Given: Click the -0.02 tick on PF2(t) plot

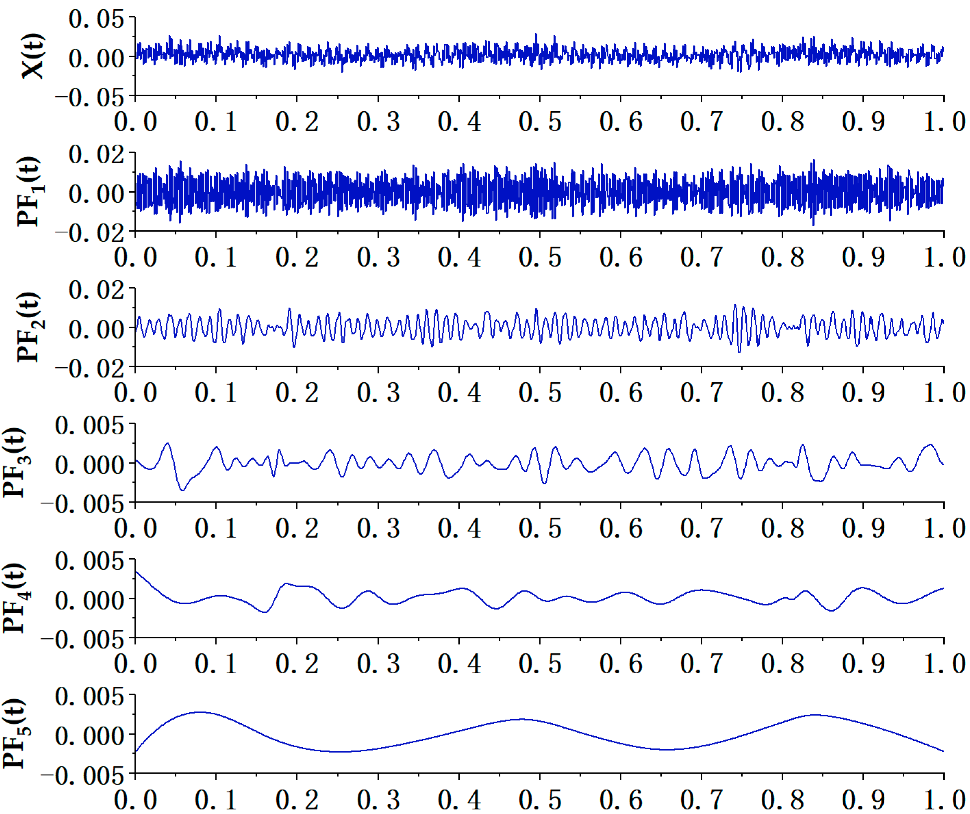Looking at the screenshot, I should (90, 369).
